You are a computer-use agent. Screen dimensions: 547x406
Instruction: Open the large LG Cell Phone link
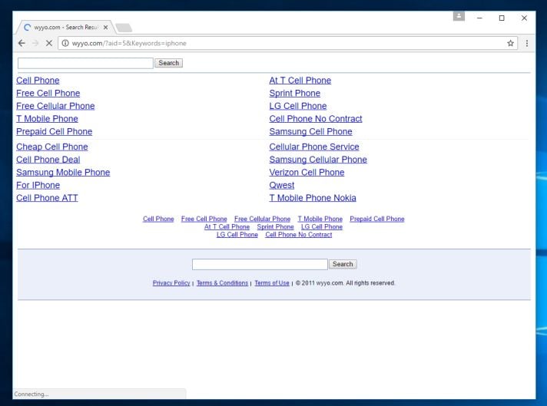tap(298, 106)
